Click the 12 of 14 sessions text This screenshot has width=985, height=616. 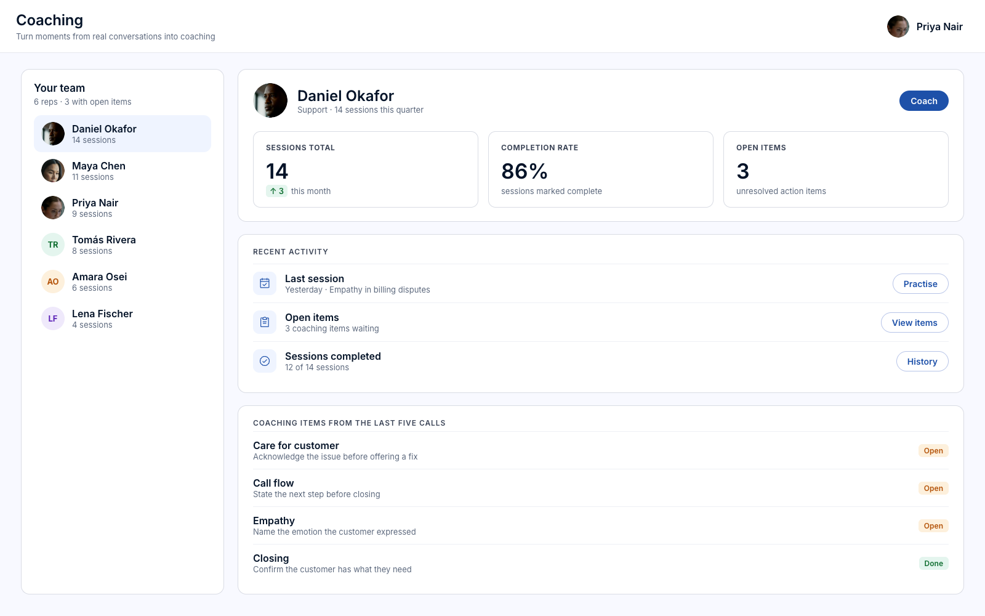317,368
